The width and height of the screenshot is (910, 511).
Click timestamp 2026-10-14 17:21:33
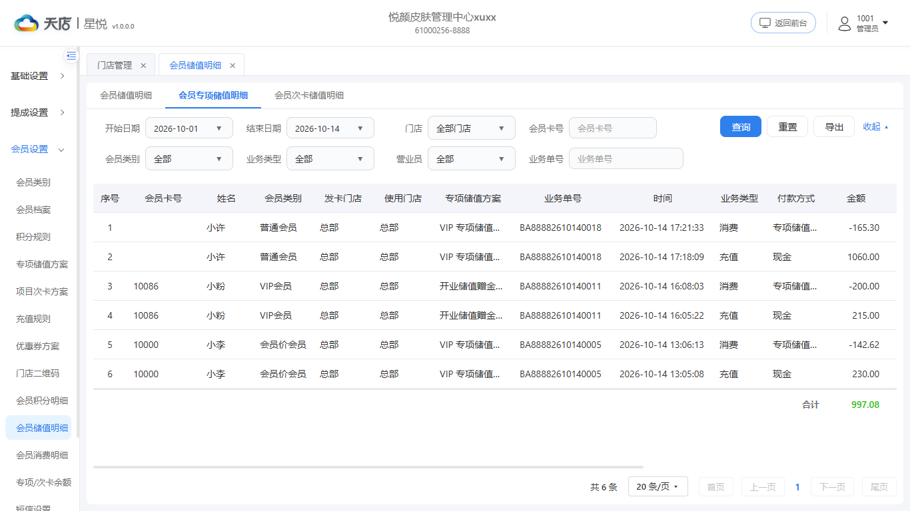tap(662, 228)
